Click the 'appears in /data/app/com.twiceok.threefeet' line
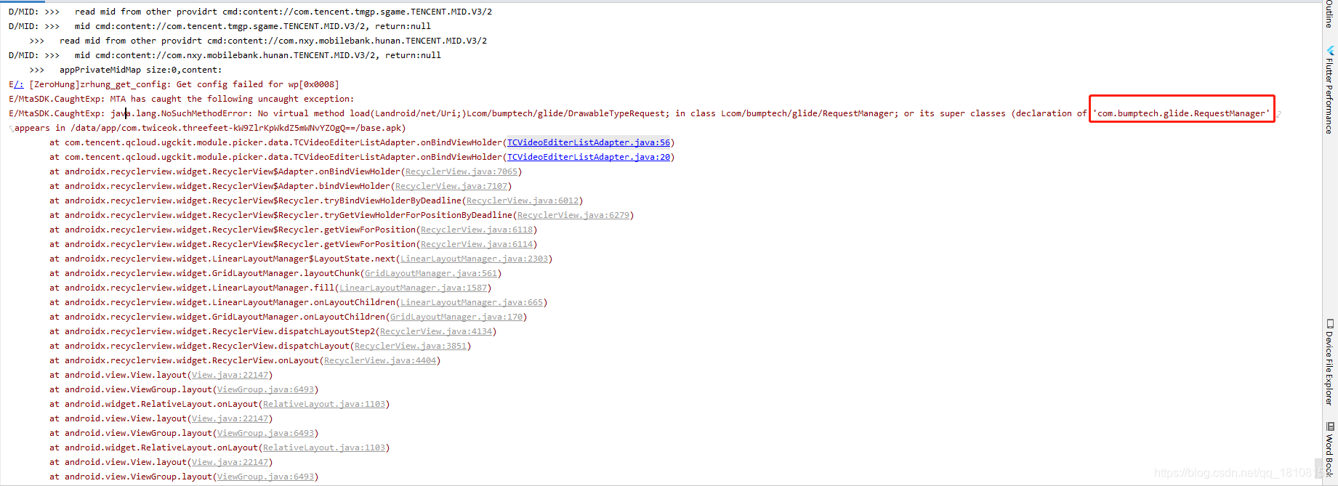Image resolution: width=1338 pixels, height=486 pixels. (x=210, y=128)
